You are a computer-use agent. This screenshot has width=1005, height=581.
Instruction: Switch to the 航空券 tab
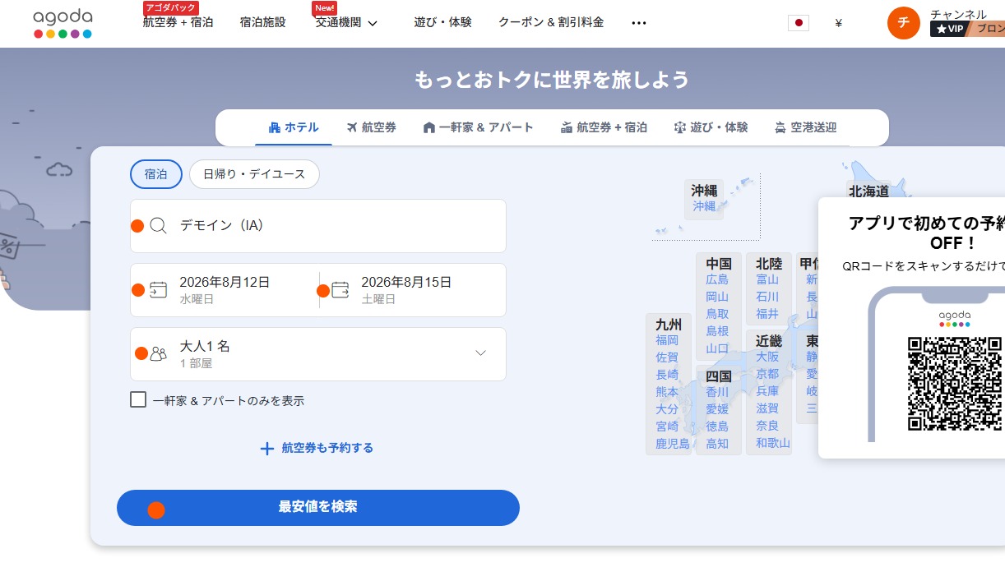point(372,127)
